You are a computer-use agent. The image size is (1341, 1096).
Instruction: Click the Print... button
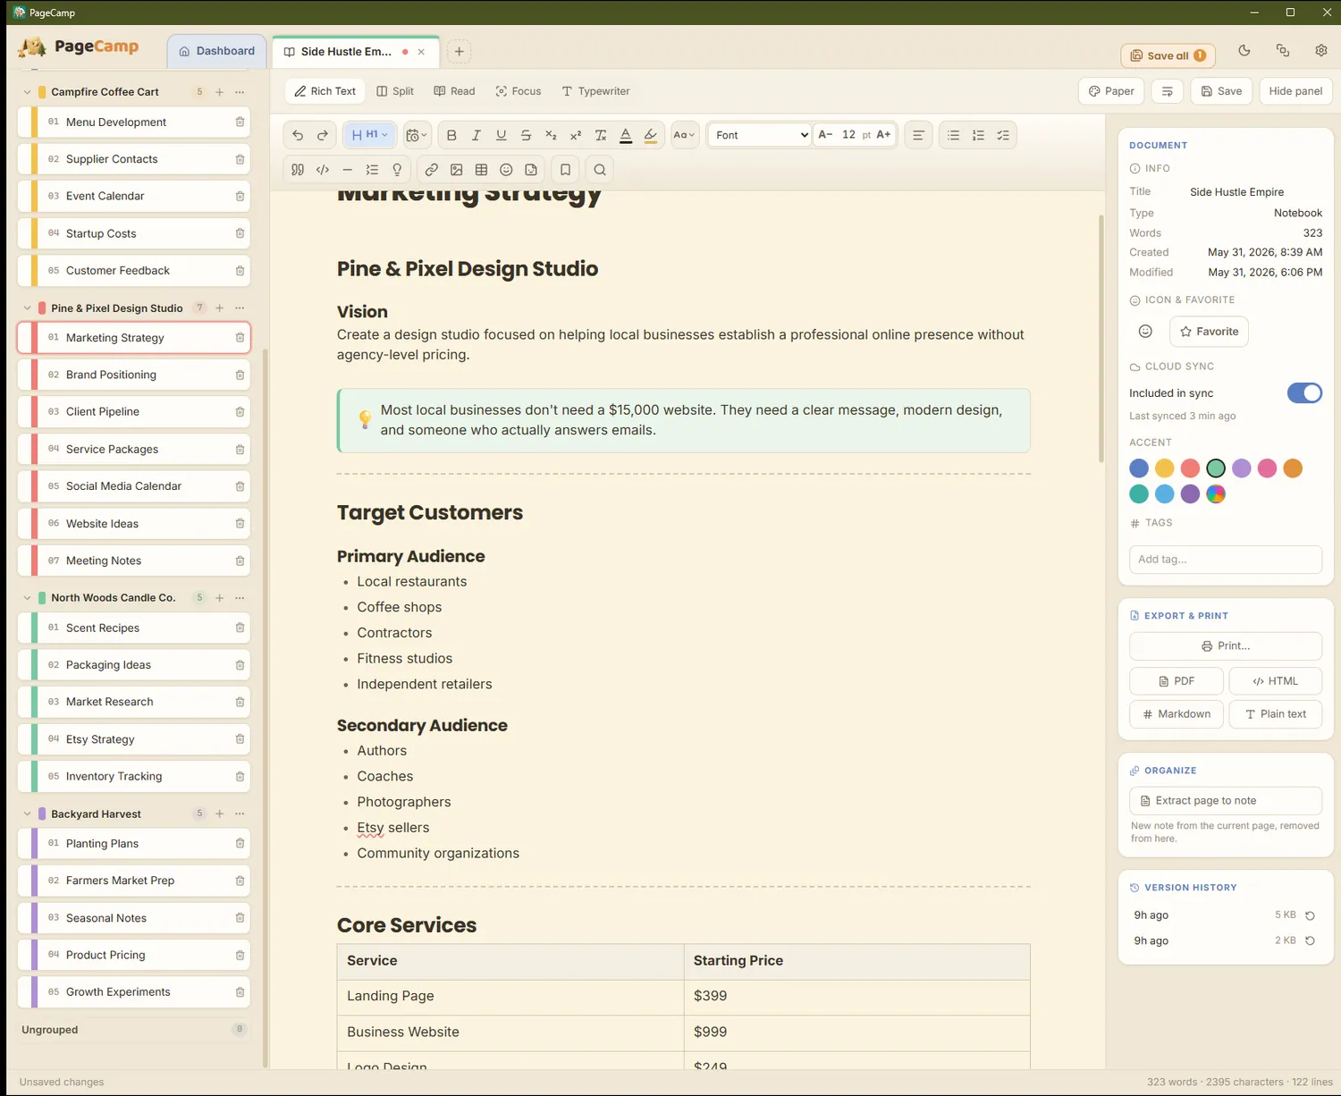[1226, 646]
